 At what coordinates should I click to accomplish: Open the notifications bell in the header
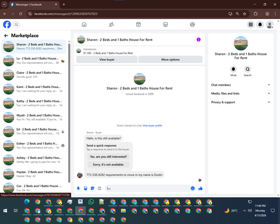coord(260,25)
